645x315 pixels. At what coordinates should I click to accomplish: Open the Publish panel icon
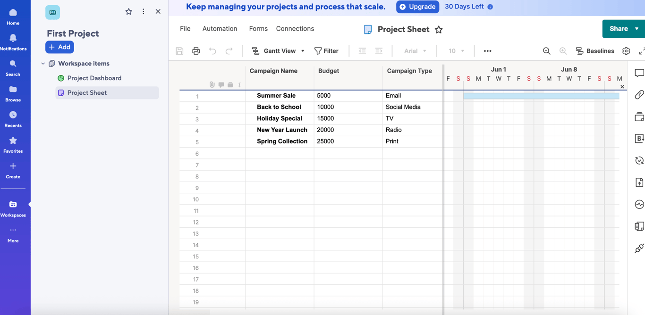click(x=639, y=182)
